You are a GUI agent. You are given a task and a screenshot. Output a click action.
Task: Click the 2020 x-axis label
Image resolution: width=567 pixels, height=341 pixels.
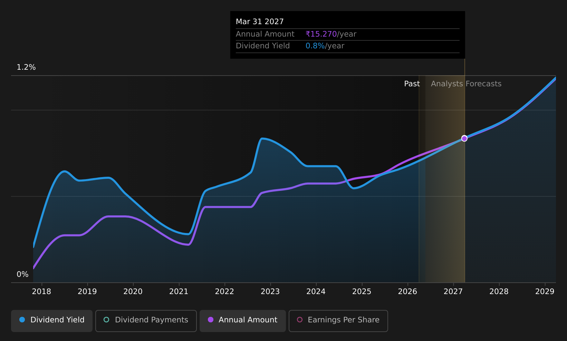[x=133, y=292]
